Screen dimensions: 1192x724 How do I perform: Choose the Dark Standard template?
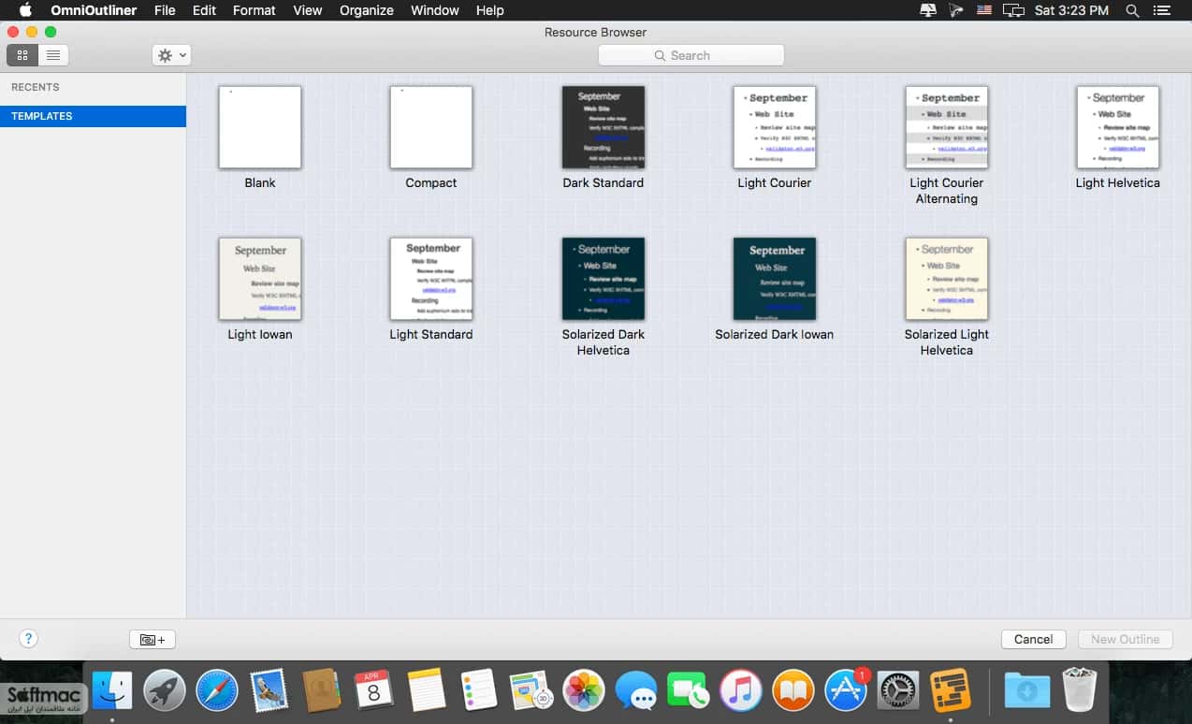click(603, 127)
